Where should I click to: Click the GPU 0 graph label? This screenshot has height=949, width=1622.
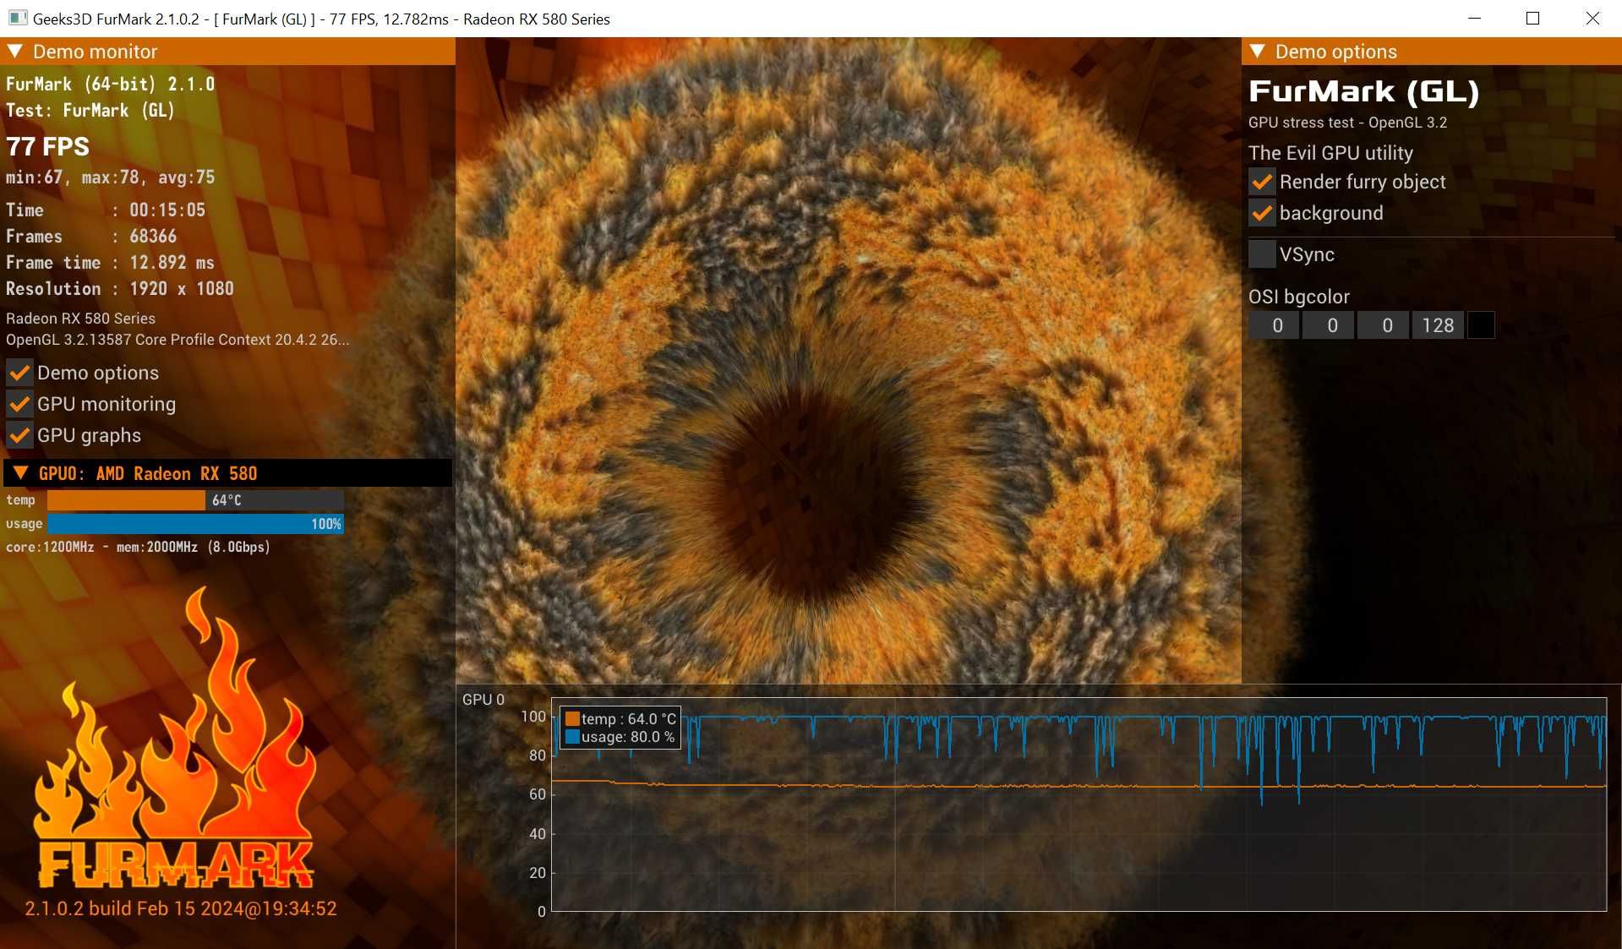483,700
